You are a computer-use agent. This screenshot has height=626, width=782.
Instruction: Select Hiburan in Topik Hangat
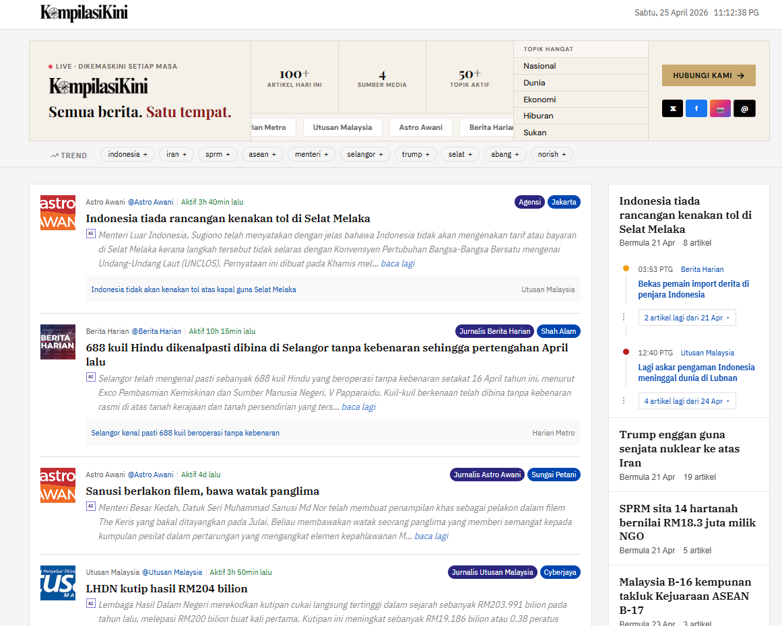tap(581, 116)
